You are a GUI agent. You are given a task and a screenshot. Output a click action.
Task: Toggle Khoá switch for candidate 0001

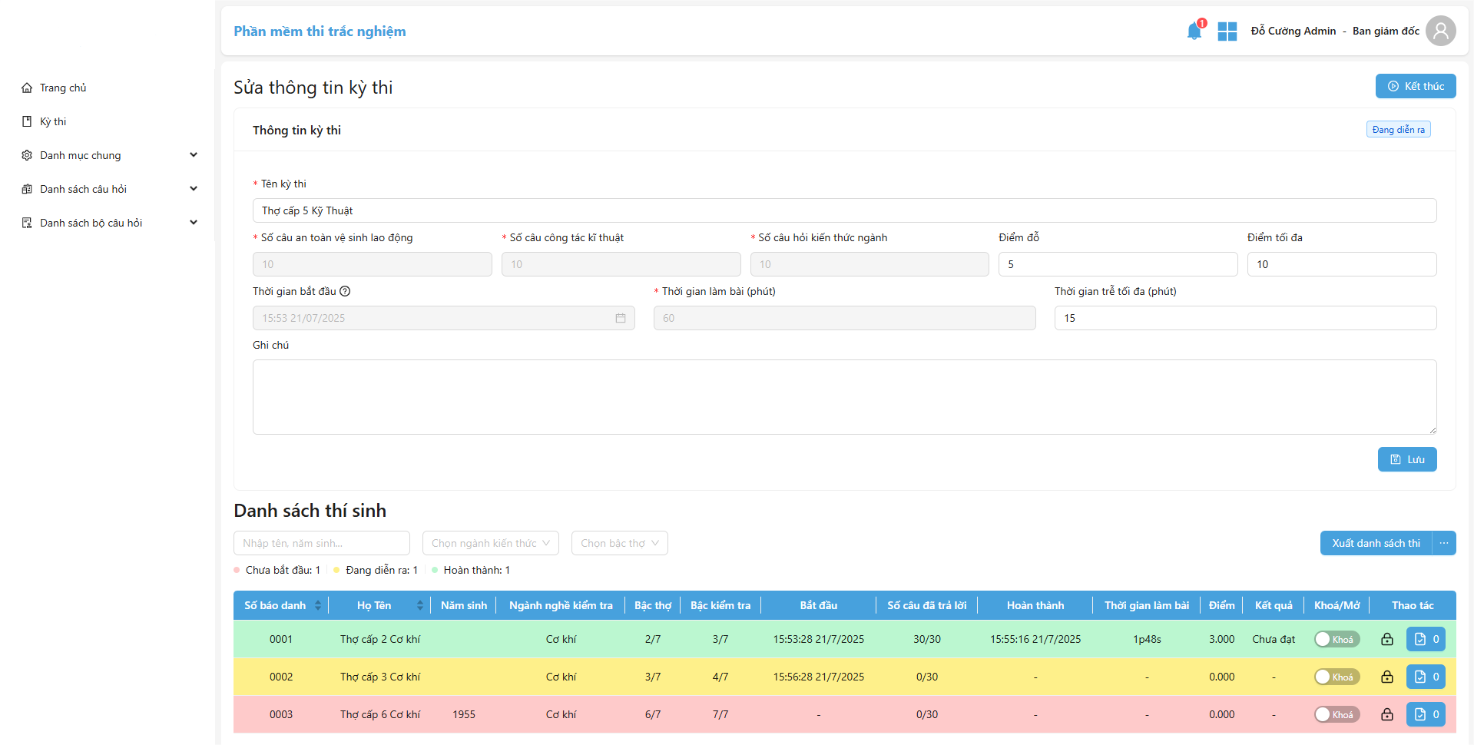click(x=1336, y=639)
